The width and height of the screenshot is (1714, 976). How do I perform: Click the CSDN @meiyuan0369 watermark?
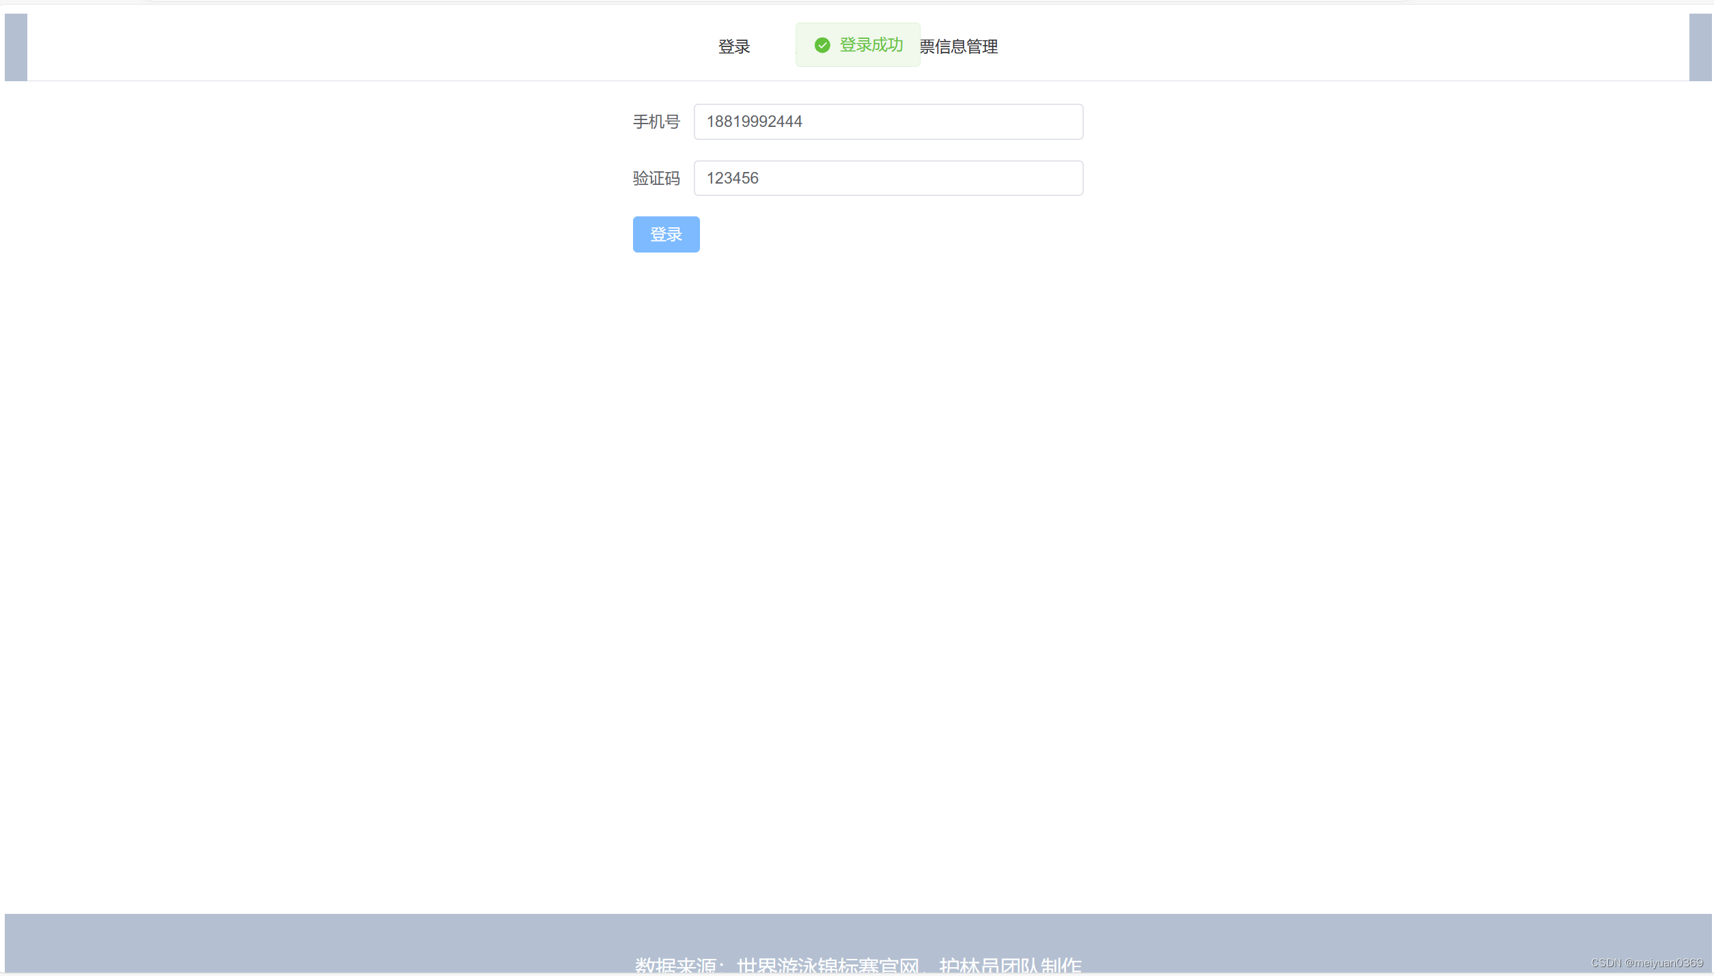tap(1646, 962)
